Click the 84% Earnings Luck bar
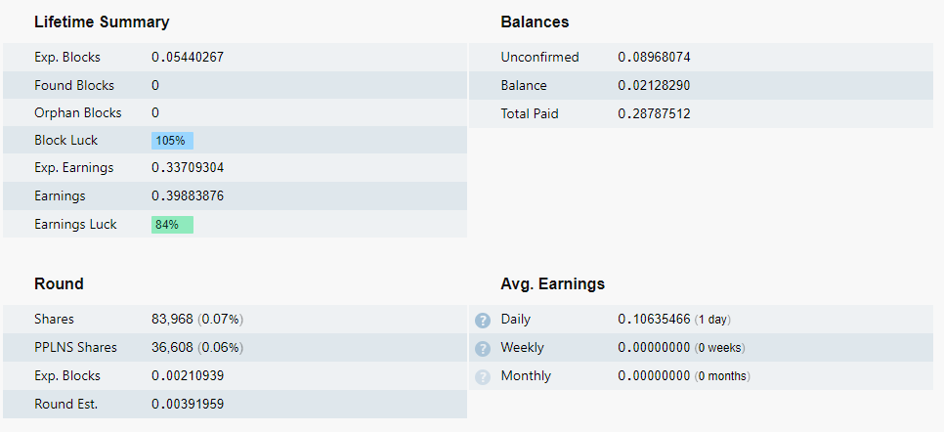 tap(172, 225)
